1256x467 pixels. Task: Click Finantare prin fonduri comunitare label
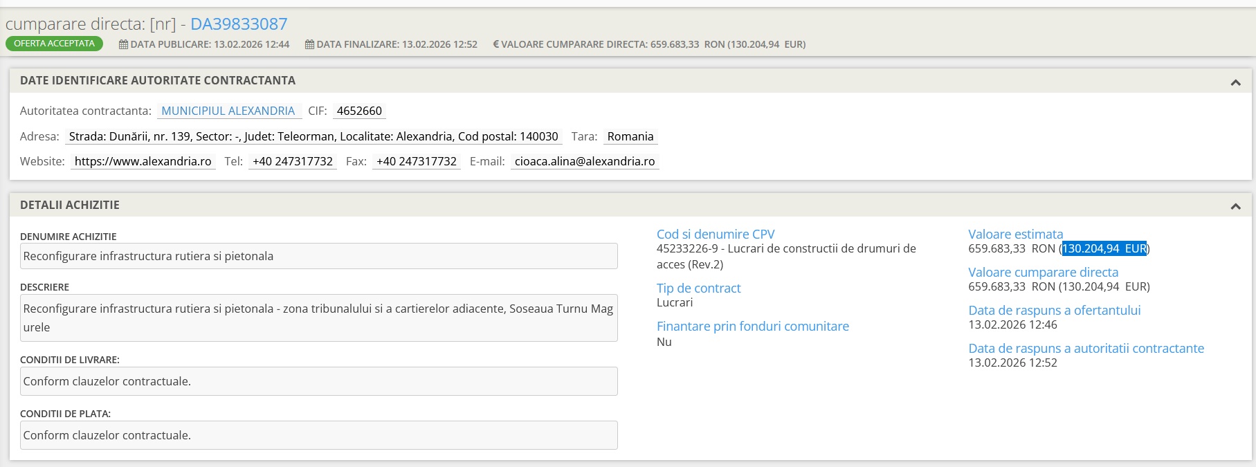[x=753, y=327]
